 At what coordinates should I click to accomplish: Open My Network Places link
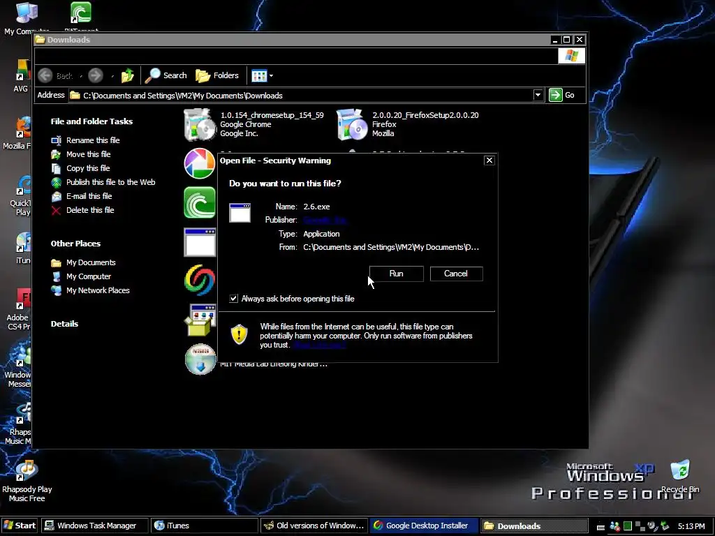tap(98, 290)
